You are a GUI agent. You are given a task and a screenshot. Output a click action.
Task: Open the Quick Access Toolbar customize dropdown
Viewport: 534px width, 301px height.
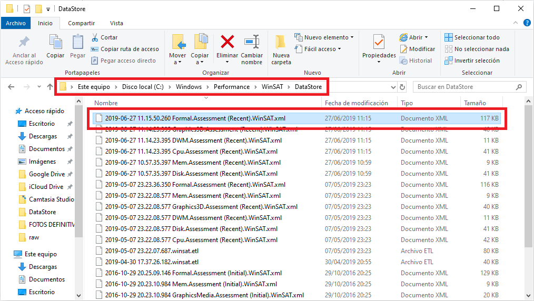(x=48, y=9)
